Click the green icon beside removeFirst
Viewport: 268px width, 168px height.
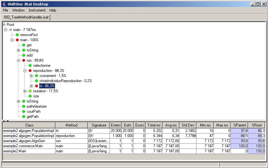click(x=17, y=35)
